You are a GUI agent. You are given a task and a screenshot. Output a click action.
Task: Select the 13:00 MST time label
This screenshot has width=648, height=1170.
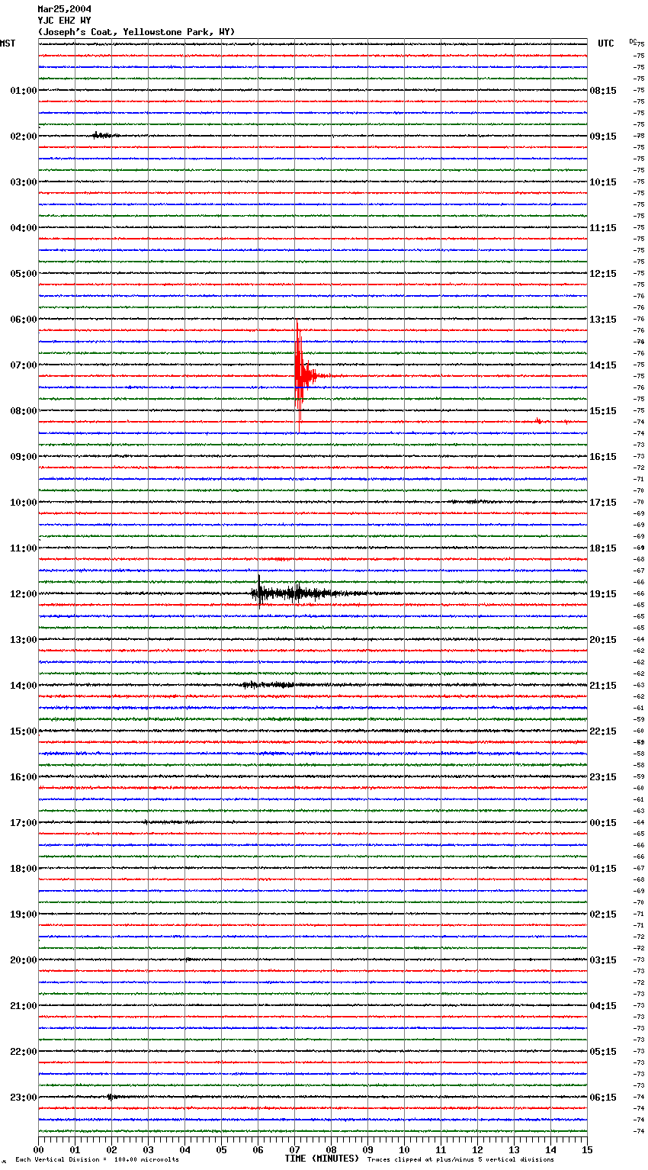[x=24, y=640]
